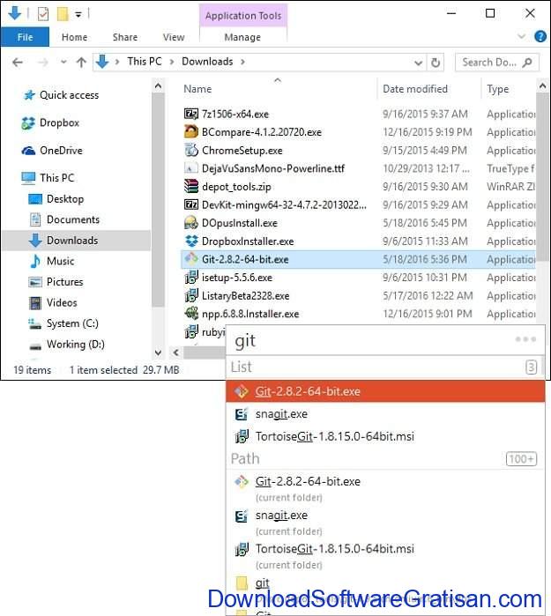The width and height of the screenshot is (551, 616).
Task: Open the Manage tab
Action: tap(242, 37)
